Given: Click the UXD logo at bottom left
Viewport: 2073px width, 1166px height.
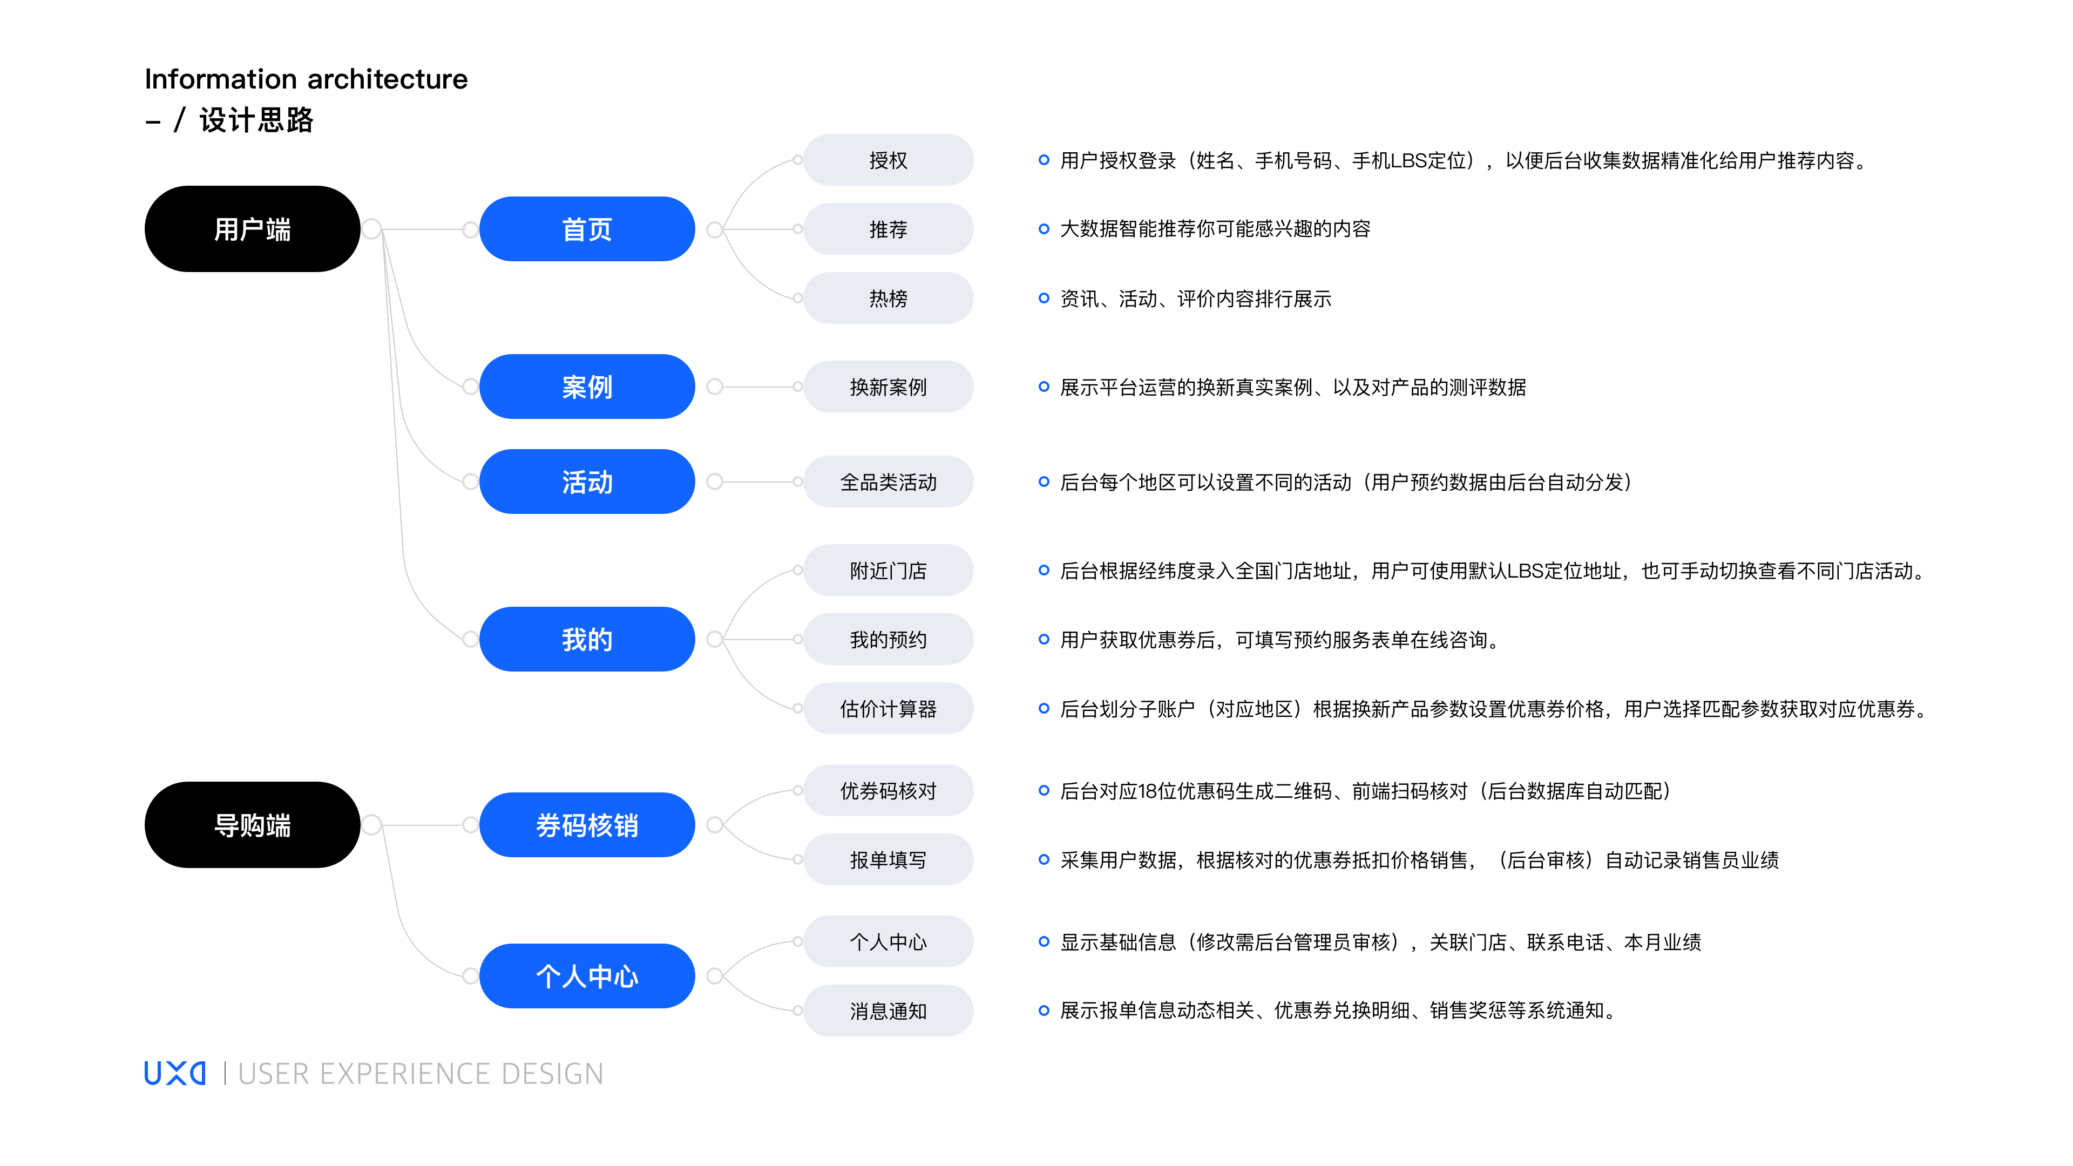Looking at the screenshot, I should 173,1073.
